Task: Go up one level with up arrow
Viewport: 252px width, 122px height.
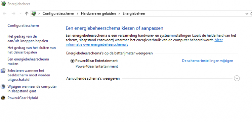Action: tap(27, 14)
